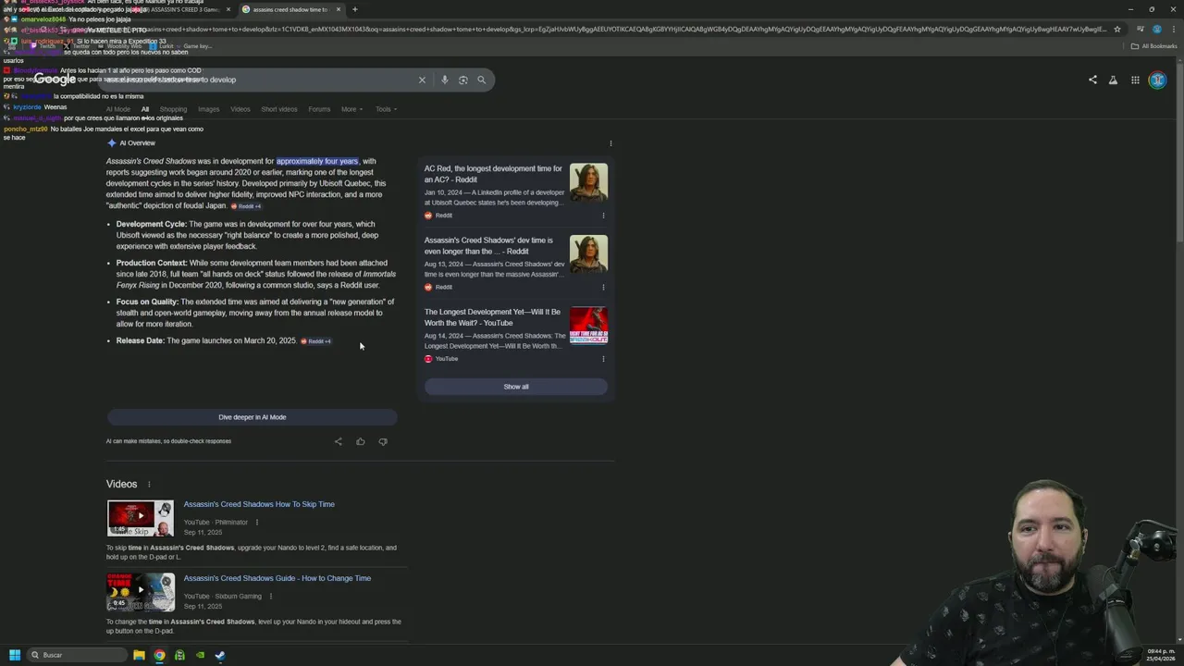Submit search with magnifier icon
The width and height of the screenshot is (1184, 666).
(481, 80)
